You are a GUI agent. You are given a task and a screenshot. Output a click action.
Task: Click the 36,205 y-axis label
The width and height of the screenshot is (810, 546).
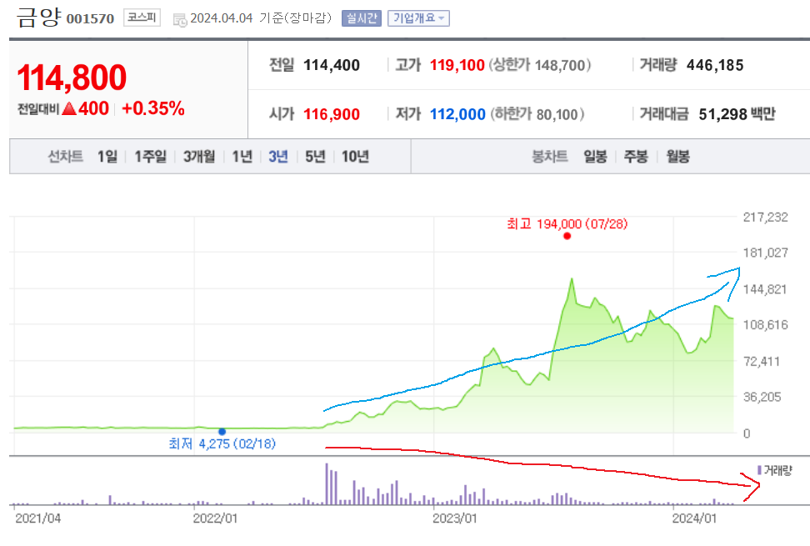[762, 398]
